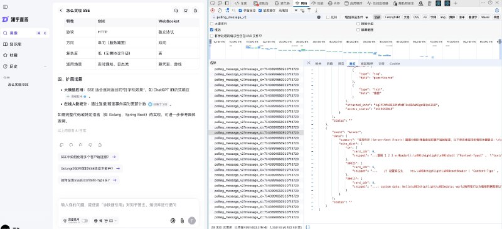The width and height of the screenshot is (502, 229).
Task: Dislike the answer with the thumbs-down icon
Action: click(x=90, y=145)
